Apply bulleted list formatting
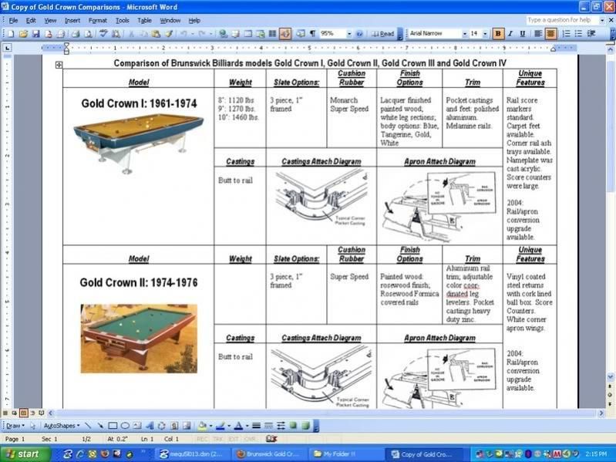The height and width of the screenshot is (462, 616). coord(578,34)
